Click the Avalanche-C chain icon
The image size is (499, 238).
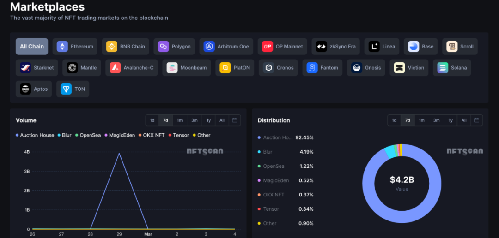(x=115, y=68)
